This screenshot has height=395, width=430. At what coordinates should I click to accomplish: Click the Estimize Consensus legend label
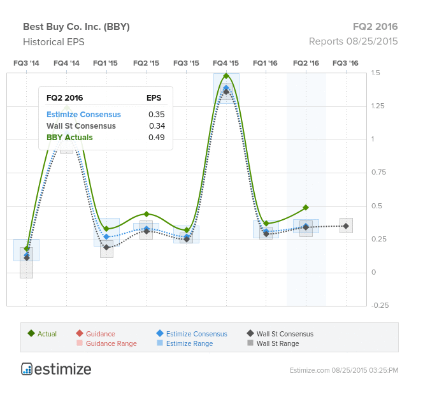tap(197, 334)
